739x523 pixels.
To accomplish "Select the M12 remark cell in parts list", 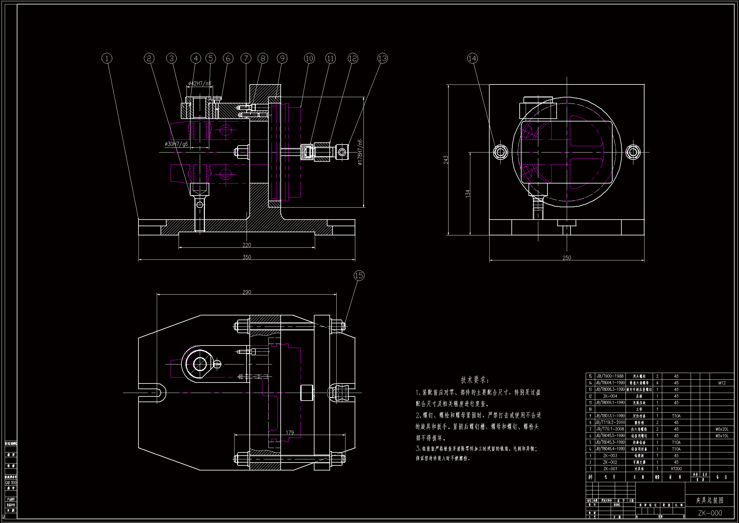I will point(722,383).
